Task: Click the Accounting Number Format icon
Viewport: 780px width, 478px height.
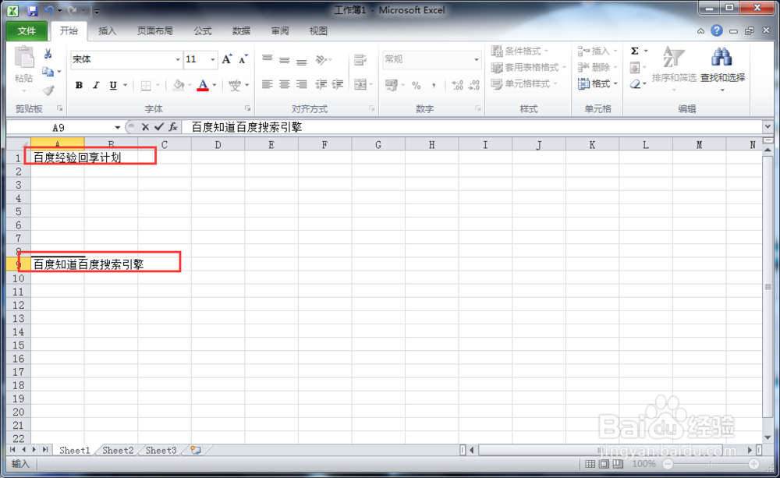Action: (392, 85)
